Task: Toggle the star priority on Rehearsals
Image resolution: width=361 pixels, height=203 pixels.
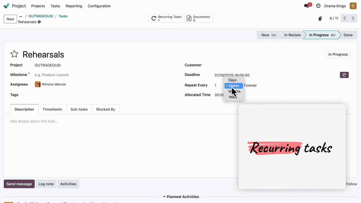Action: tap(14, 54)
